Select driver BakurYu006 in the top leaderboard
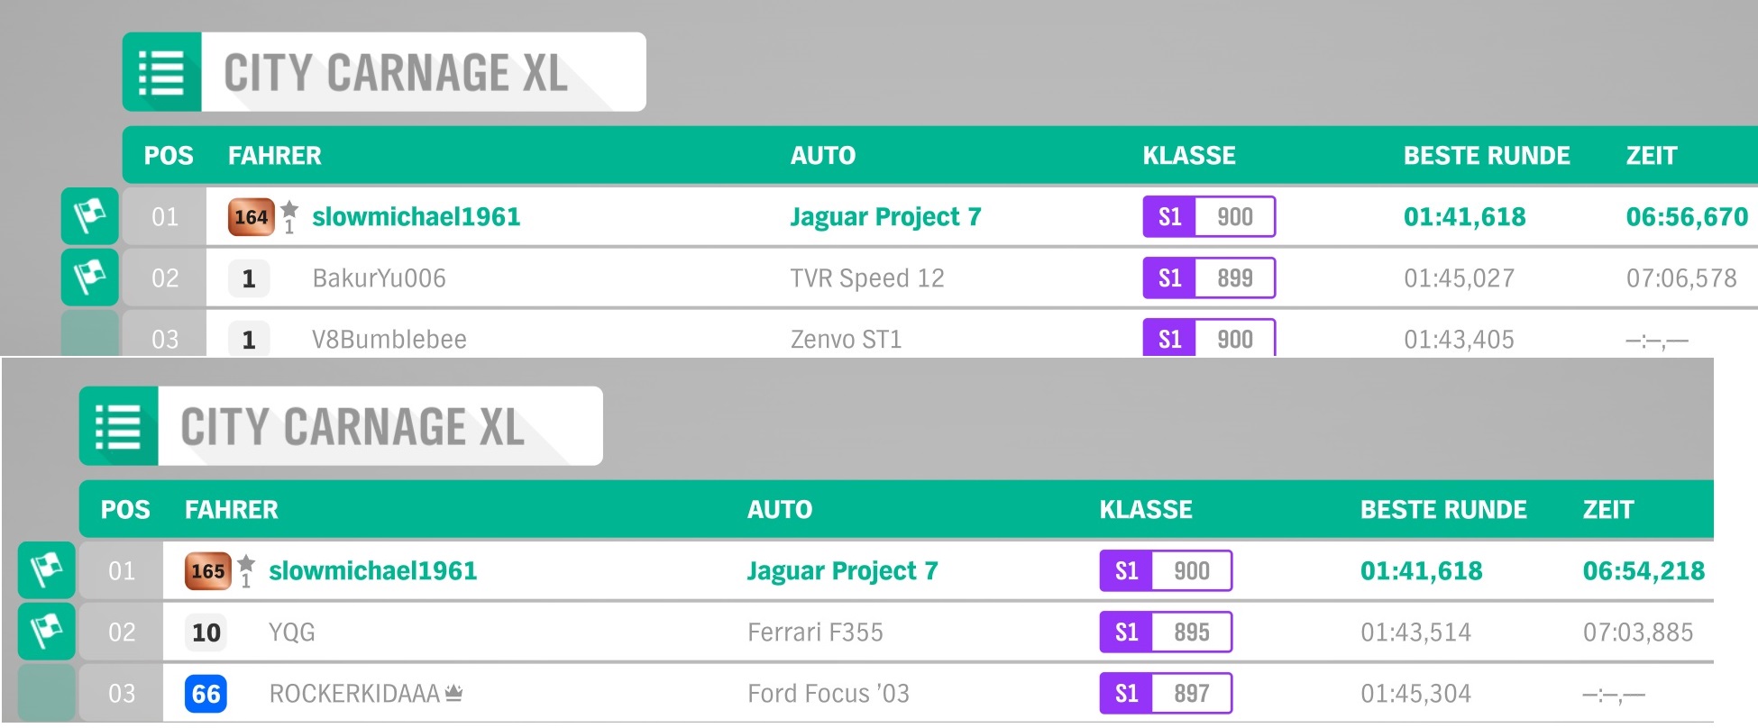The image size is (1758, 728). (x=379, y=278)
